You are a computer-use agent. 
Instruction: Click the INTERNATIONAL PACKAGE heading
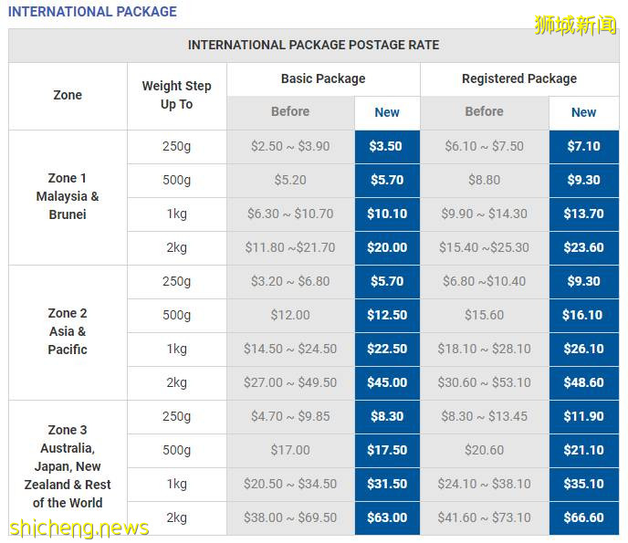point(92,12)
